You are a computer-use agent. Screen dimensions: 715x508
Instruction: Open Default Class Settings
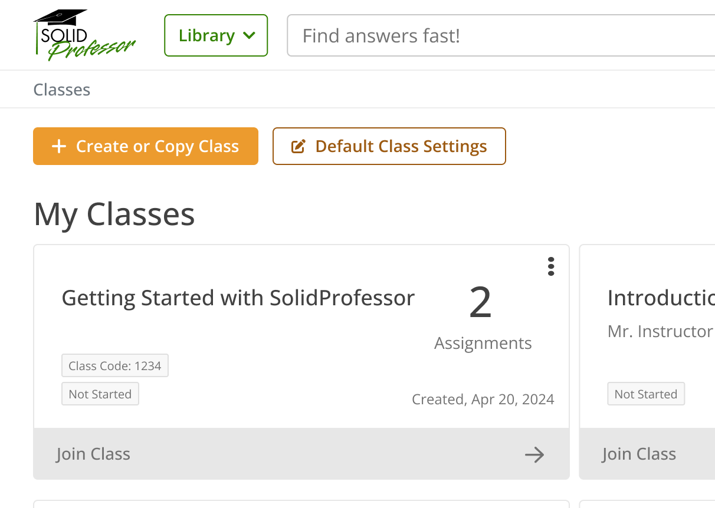389,146
